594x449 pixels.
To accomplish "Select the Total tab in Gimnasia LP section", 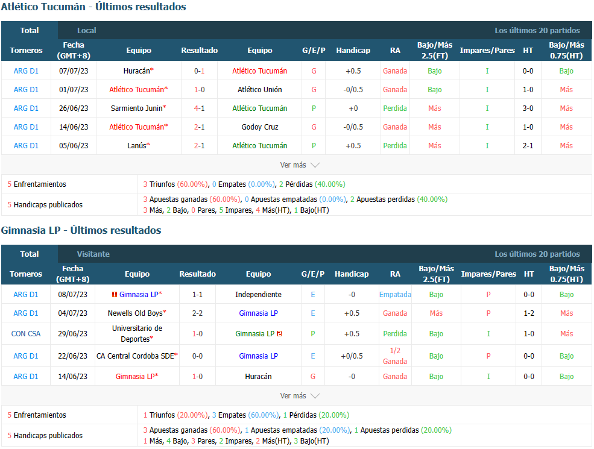I will tap(30, 254).
